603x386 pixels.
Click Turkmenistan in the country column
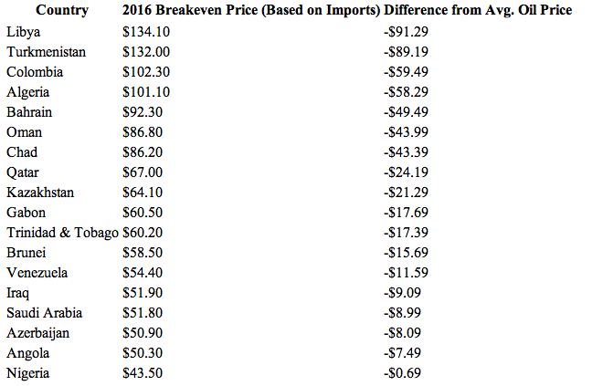point(47,52)
